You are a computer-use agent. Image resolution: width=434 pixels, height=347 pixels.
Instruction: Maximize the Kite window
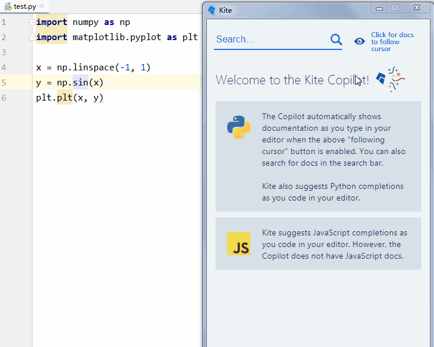tap(395, 8)
